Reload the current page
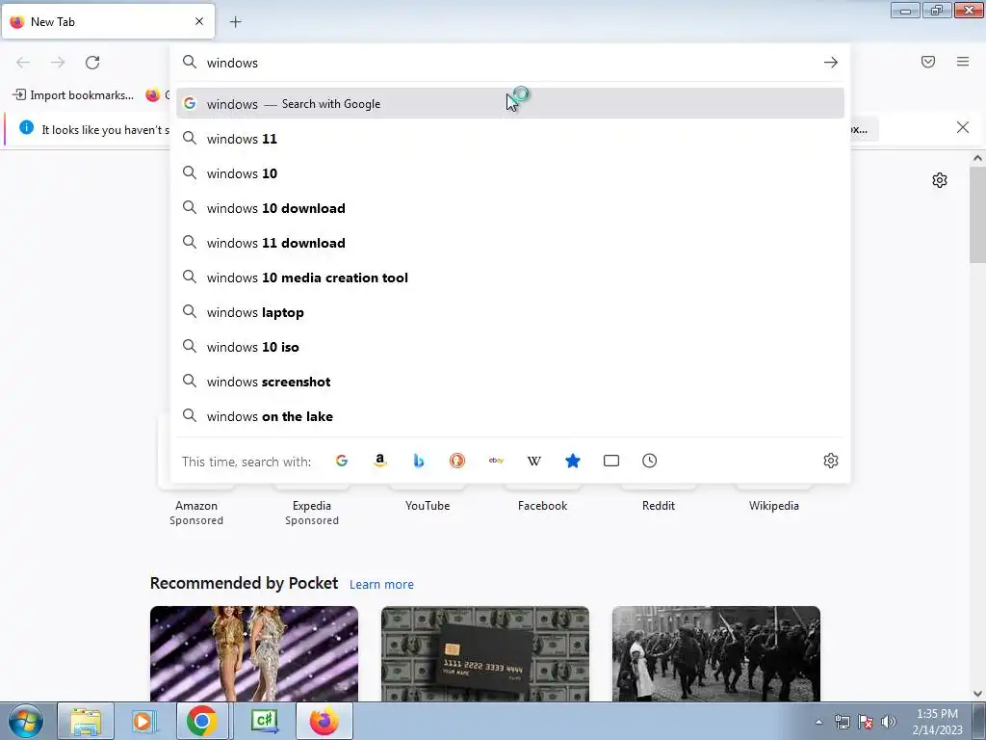The width and height of the screenshot is (986, 740). [92, 63]
